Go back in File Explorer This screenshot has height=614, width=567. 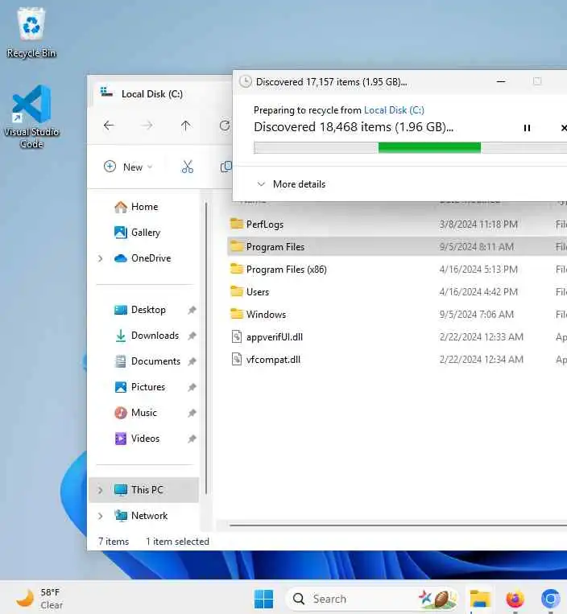(109, 126)
